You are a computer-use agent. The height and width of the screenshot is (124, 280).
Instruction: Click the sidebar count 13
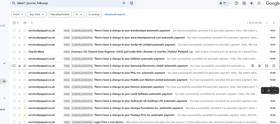click(4, 98)
